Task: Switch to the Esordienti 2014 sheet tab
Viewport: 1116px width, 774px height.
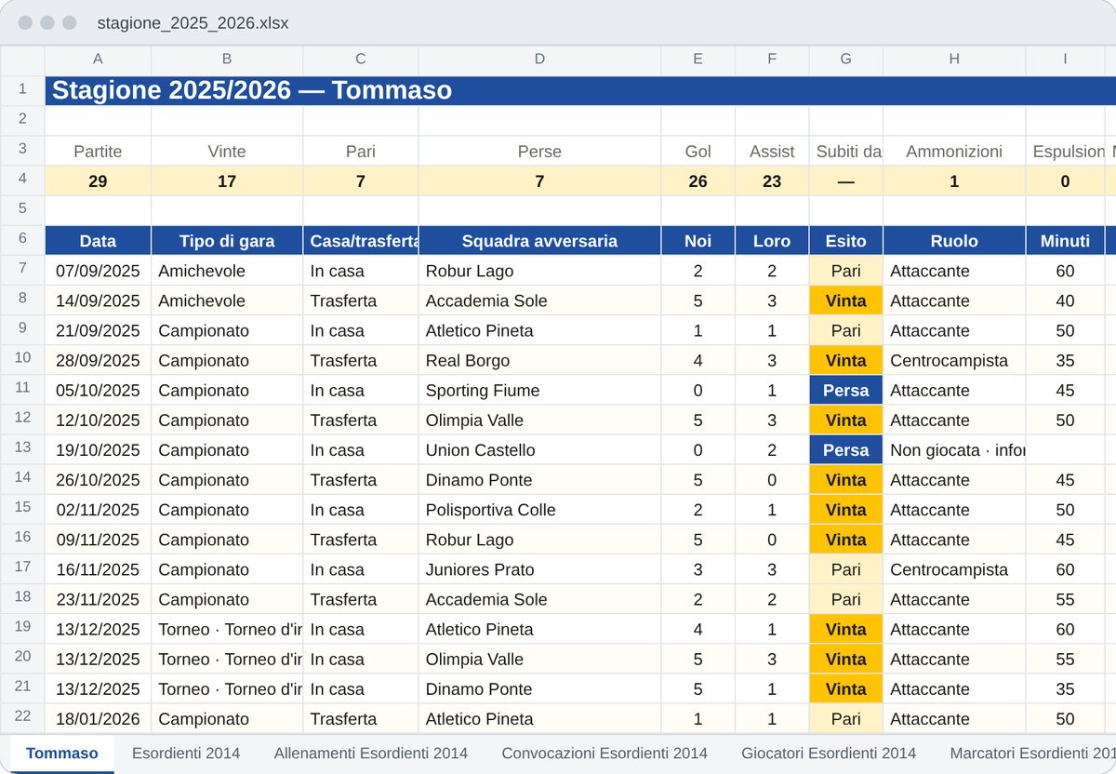Action: [x=186, y=754]
